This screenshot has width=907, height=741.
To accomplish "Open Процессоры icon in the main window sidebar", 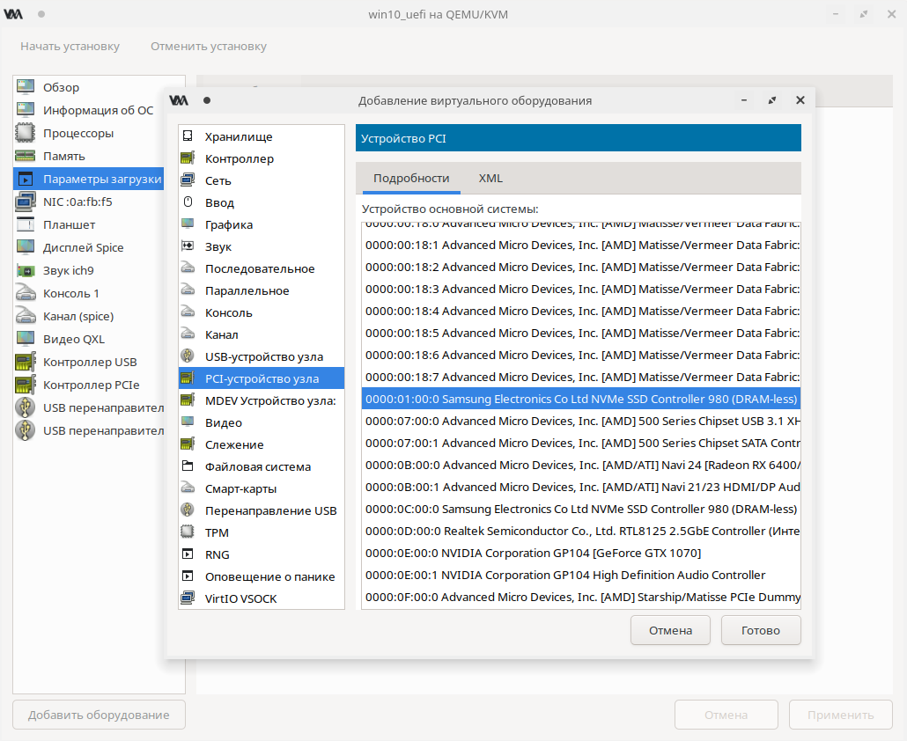I will pyautogui.click(x=26, y=133).
